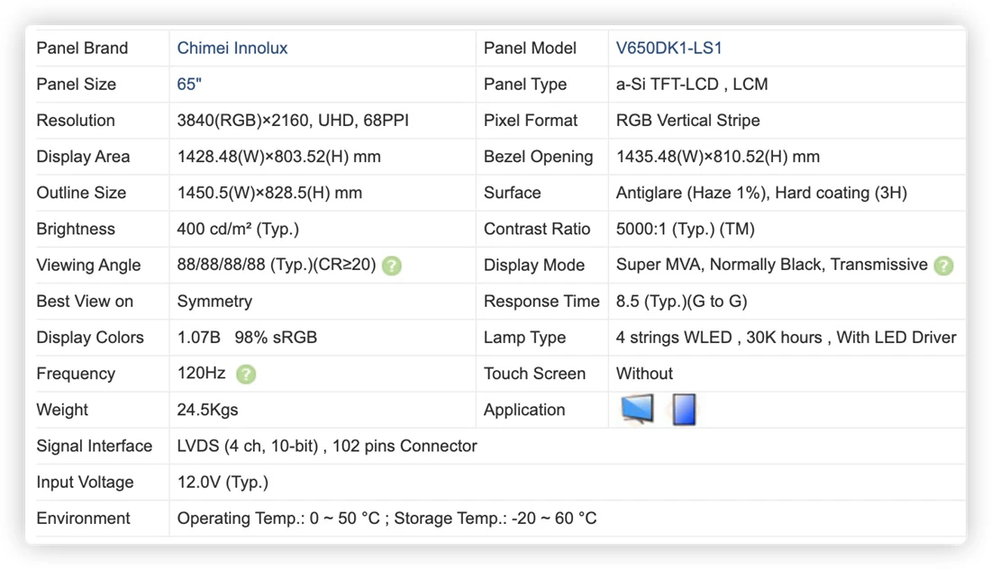Follow the 65" panel size link

pyautogui.click(x=189, y=84)
